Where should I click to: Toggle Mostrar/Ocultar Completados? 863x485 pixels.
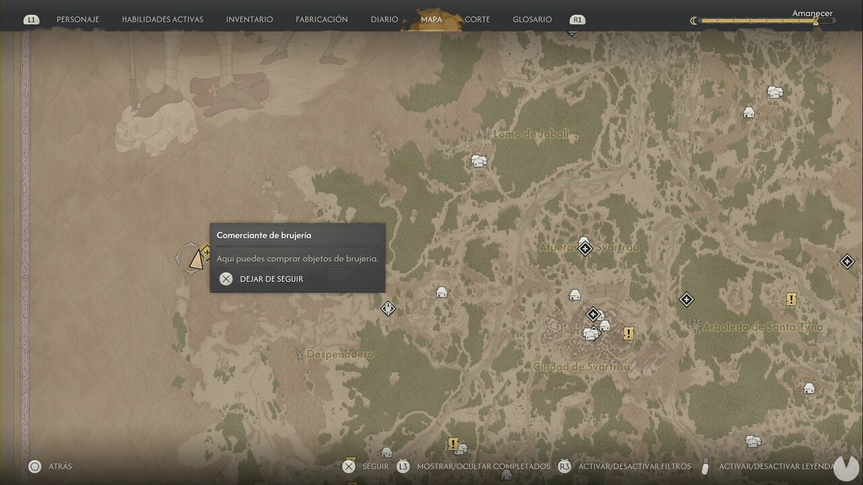pos(473,466)
